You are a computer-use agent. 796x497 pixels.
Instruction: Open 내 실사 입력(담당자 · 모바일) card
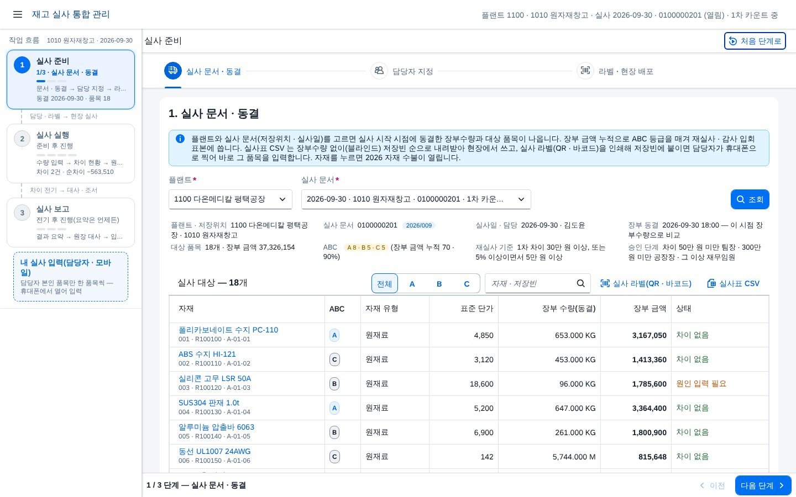pos(71,277)
